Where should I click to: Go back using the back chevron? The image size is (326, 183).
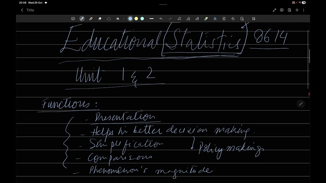point(22,10)
